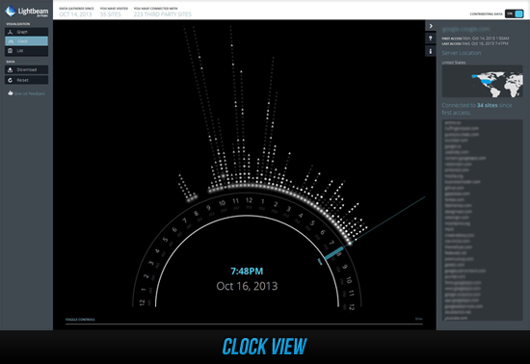Viewport: 530px width, 364px height.
Task: Switch to the List view
Action: pyautogui.click(x=26, y=51)
